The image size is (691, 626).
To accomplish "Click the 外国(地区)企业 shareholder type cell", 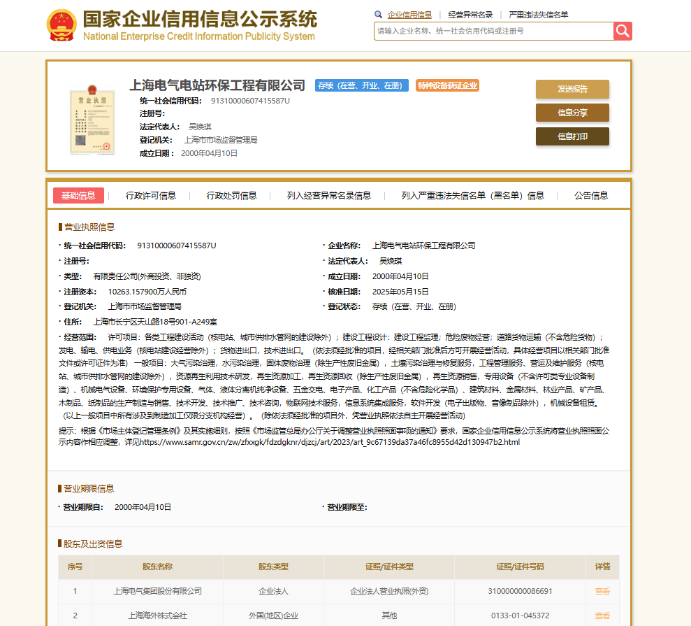I will 273,616.
